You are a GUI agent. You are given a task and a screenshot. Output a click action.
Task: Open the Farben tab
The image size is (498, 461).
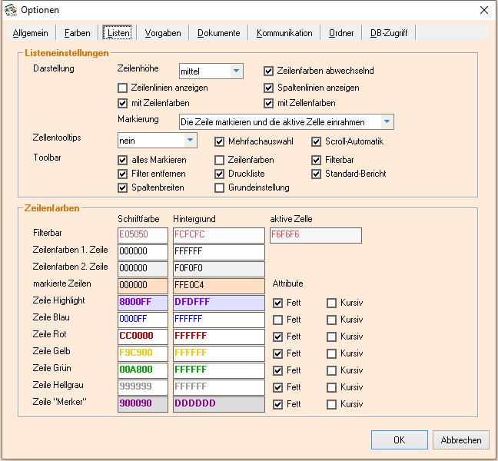pos(77,33)
